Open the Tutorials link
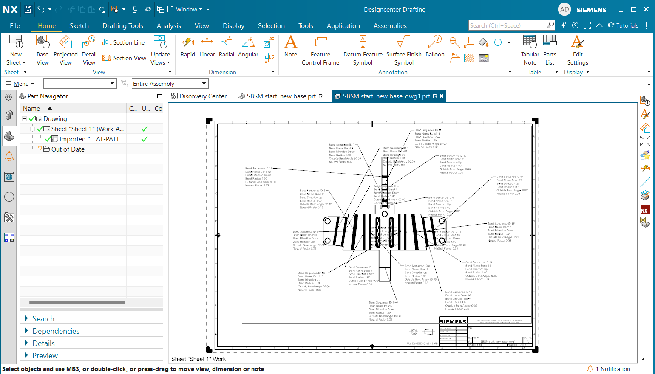 623,25
